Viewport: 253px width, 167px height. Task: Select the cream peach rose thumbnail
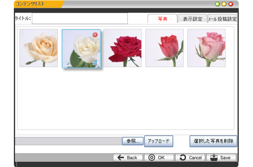coord(39,48)
